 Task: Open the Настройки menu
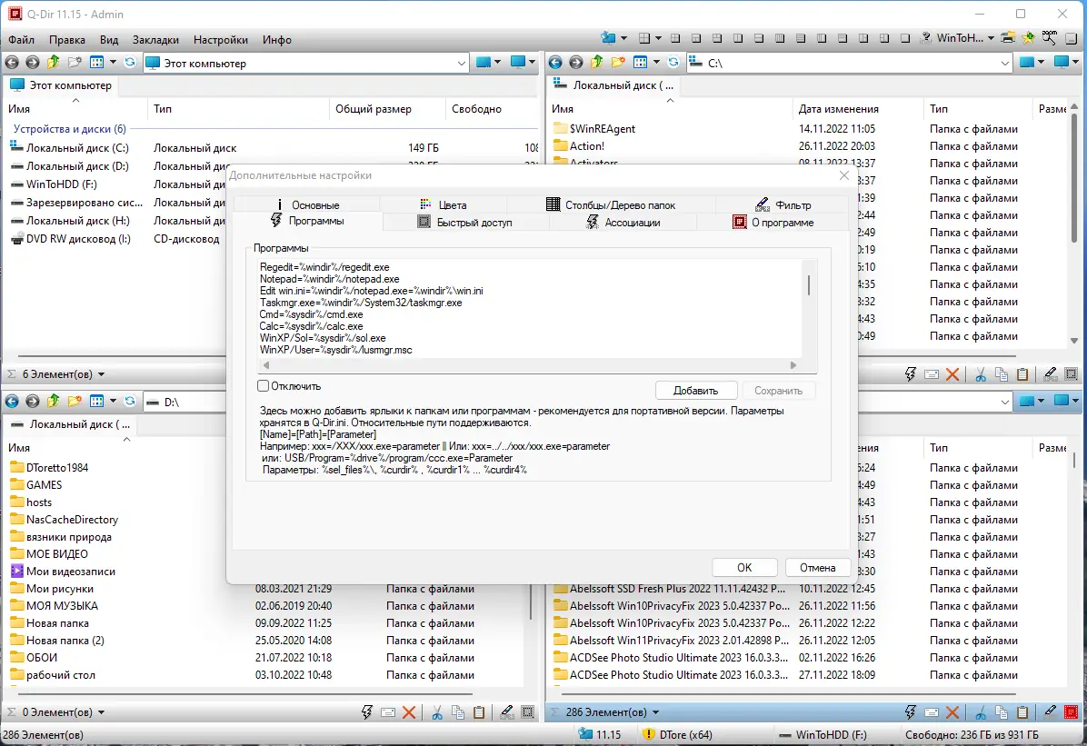221,39
